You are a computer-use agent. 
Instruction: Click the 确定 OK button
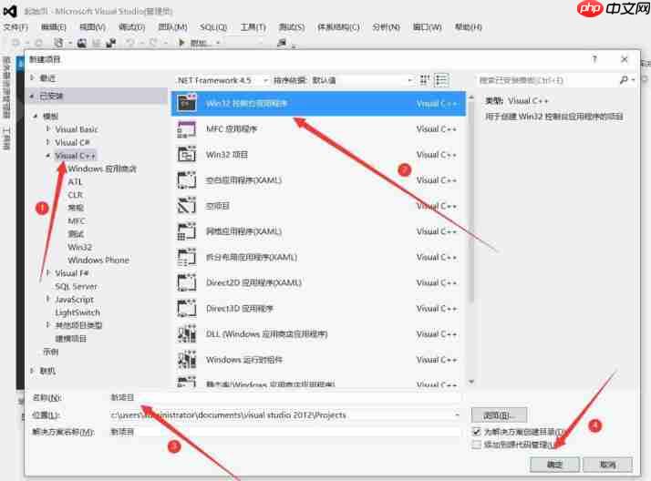pyautogui.click(x=554, y=465)
